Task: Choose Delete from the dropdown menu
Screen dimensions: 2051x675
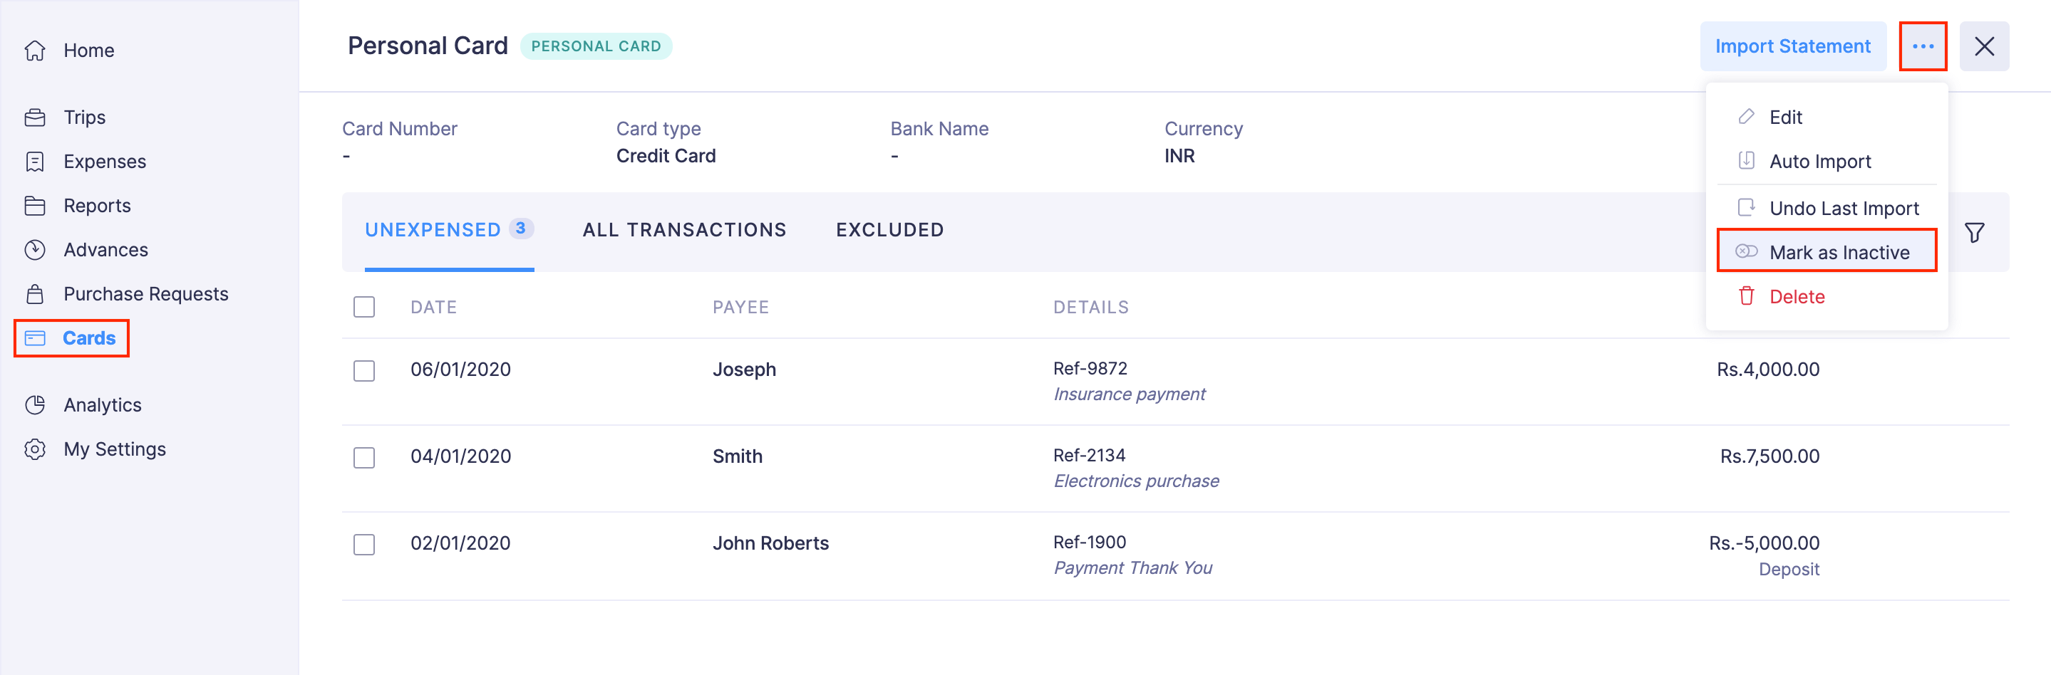Action: tap(1796, 296)
